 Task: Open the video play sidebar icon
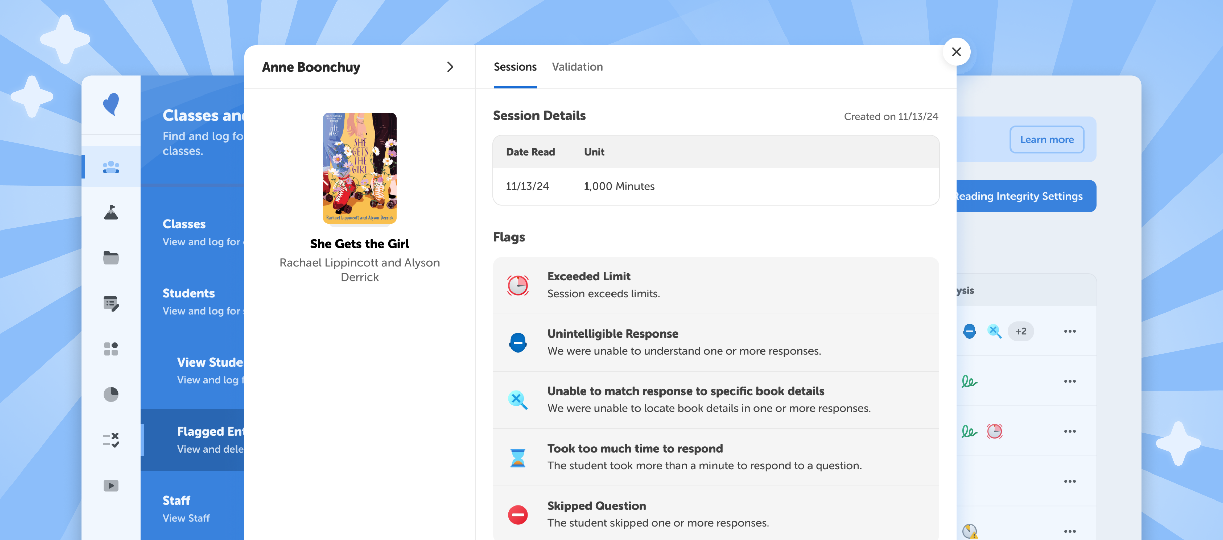pos(110,485)
